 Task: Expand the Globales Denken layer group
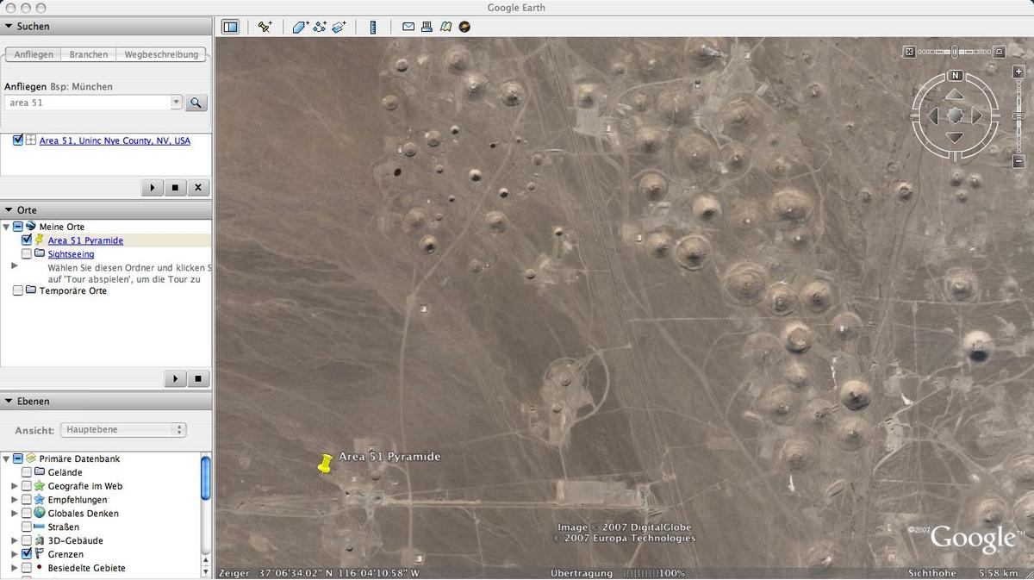[x=15, y=514]
